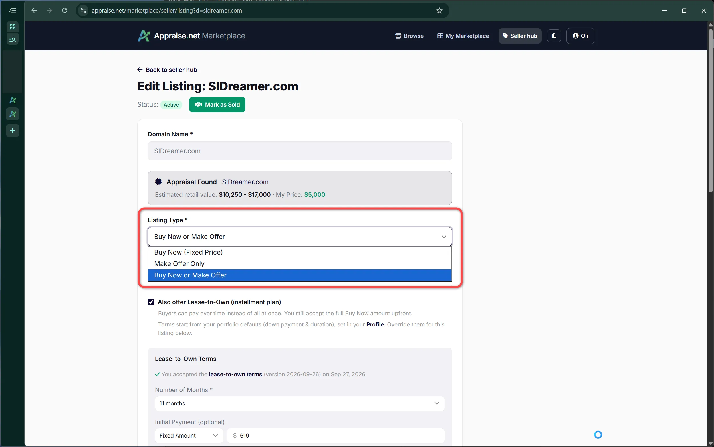This screenshot has width=714, height=447.
Task: Select the active Appraise tab in the sidebar
Action: 13,114
